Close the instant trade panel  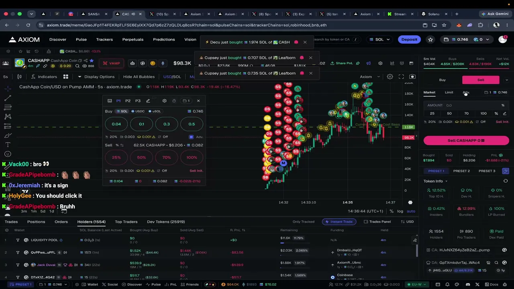coord(198,101)
